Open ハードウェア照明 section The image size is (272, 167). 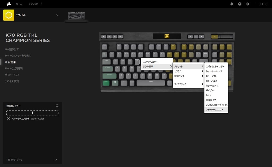click(x=14, y=68)
